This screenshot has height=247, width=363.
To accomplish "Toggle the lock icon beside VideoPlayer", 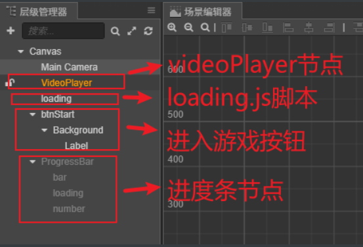I will (10, 83).
